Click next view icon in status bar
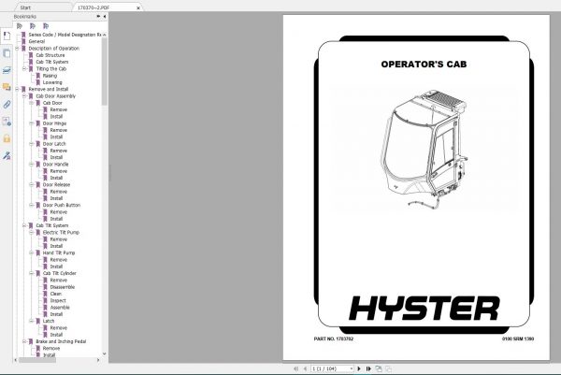 [389, 368]
